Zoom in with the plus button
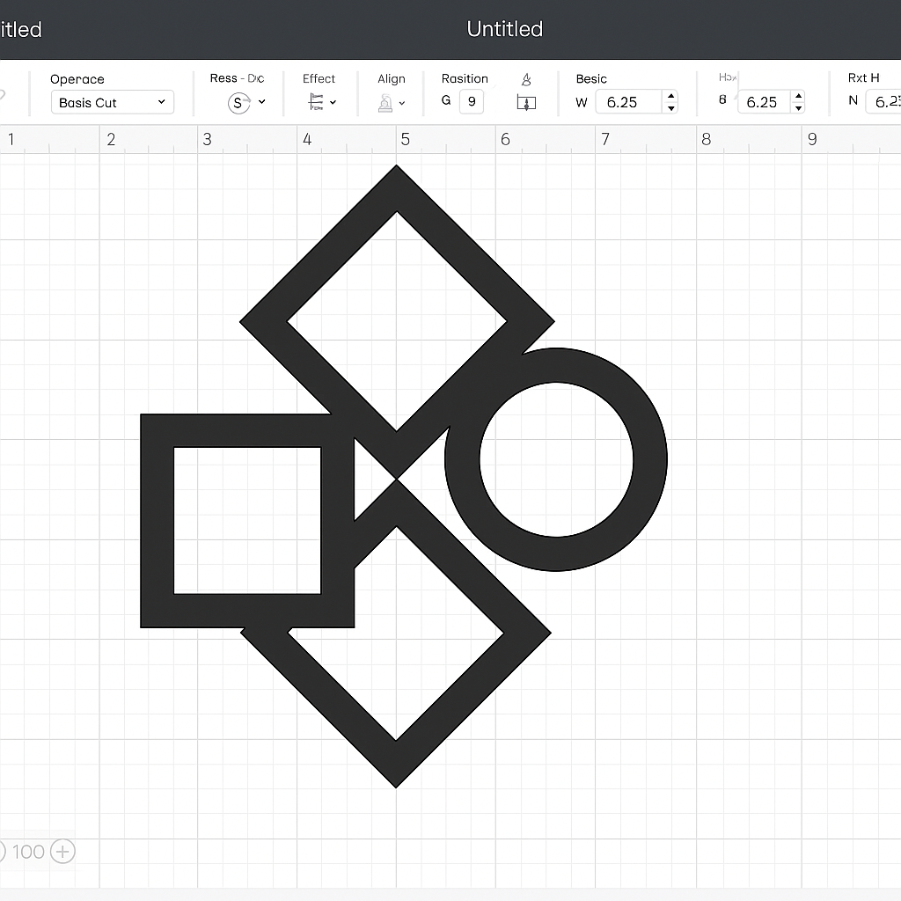 coord(63,851)
